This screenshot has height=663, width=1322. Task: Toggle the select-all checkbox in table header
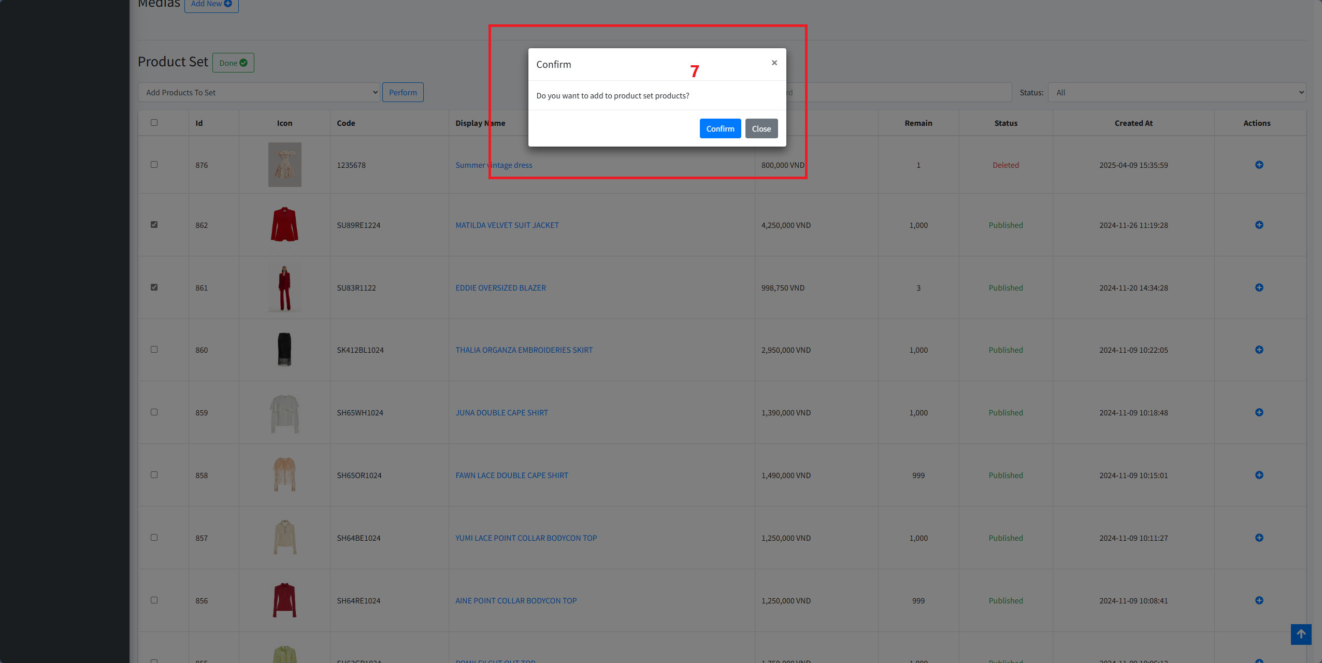click(x=154, y=123)
